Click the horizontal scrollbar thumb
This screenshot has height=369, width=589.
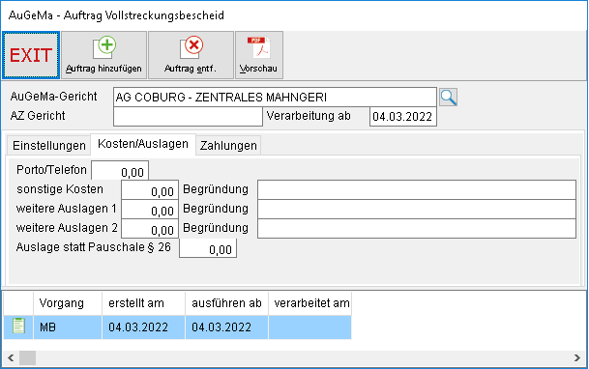coord(27,357)
